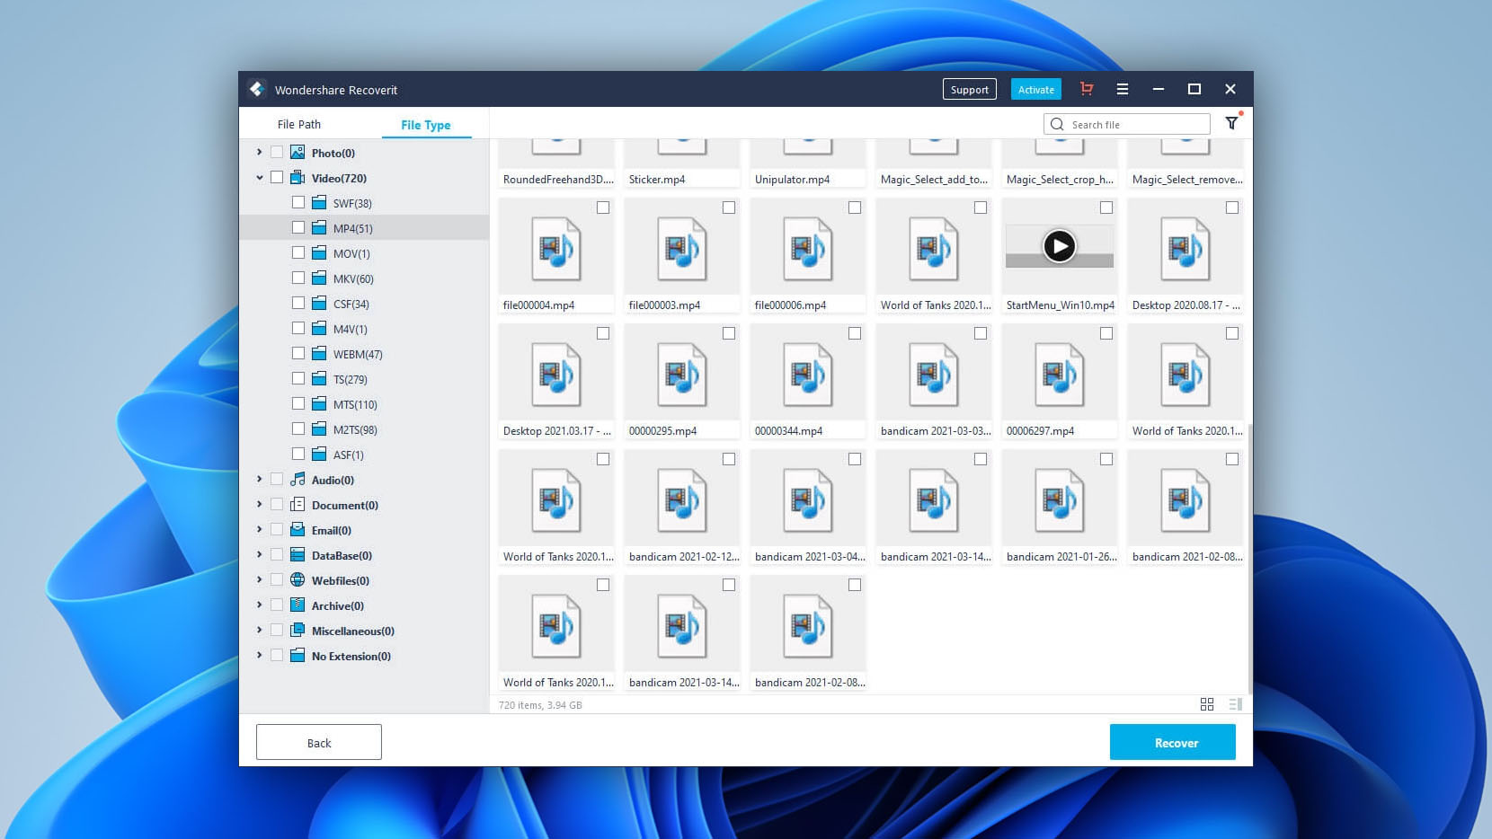Play the StartMenu_Win10.mp4 preview
This screenshot has height=839, width=1492.
pos(1060,246)
